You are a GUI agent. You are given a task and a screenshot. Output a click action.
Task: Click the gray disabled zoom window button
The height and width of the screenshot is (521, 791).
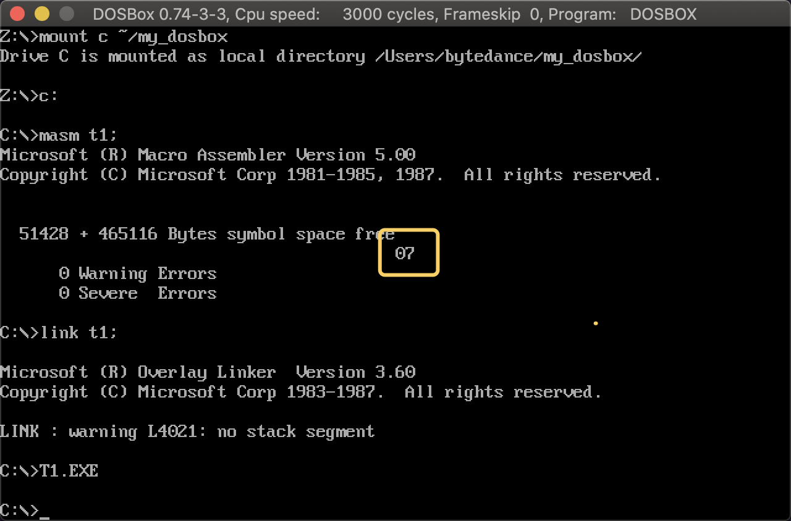66,14
